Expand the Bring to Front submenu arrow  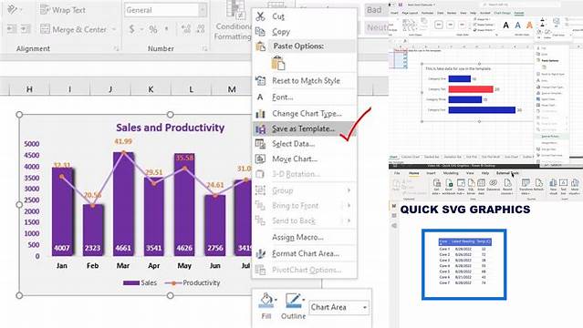click(349, 205)
